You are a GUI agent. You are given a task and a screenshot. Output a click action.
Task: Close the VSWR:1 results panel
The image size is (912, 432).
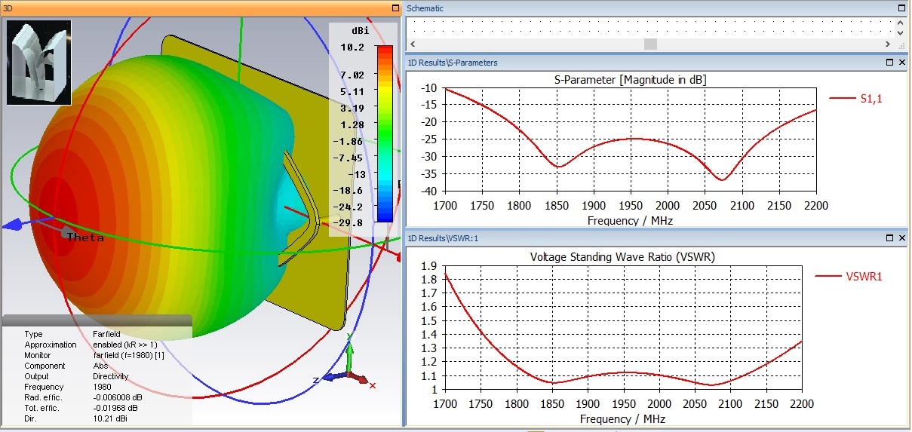[x=902, y=237]
